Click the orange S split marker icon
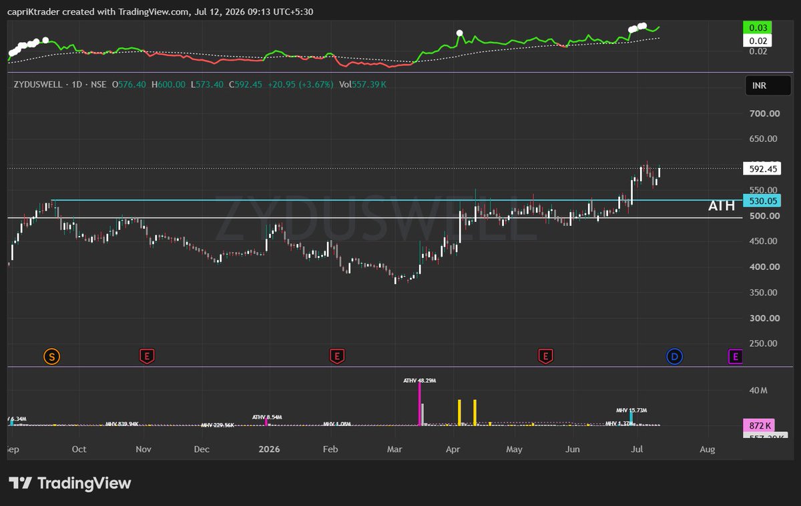Viewport: 801px width, 506px height. [52, 357]
